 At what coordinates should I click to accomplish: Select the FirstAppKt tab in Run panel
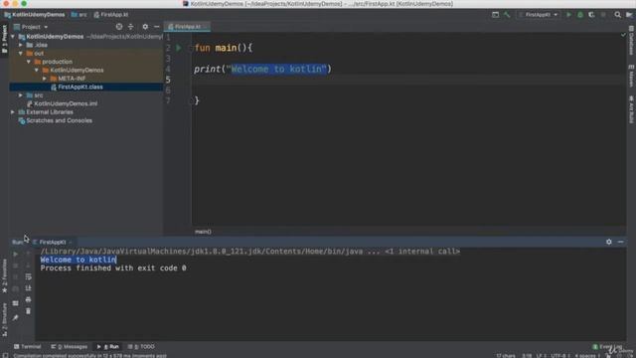click(x=53, y=242)
